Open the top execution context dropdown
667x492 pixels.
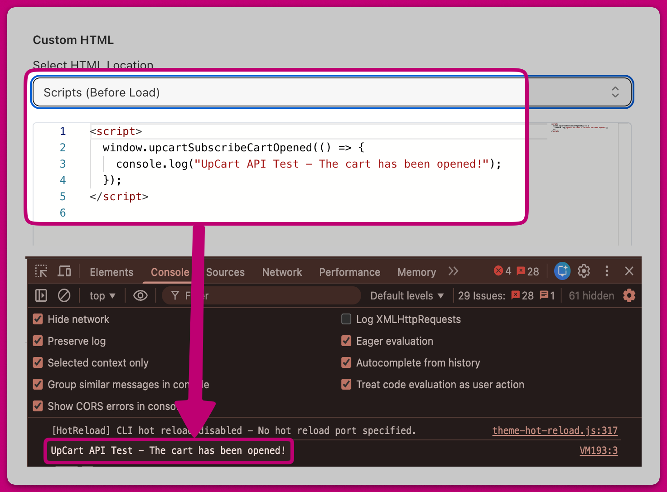click(102, 296)
